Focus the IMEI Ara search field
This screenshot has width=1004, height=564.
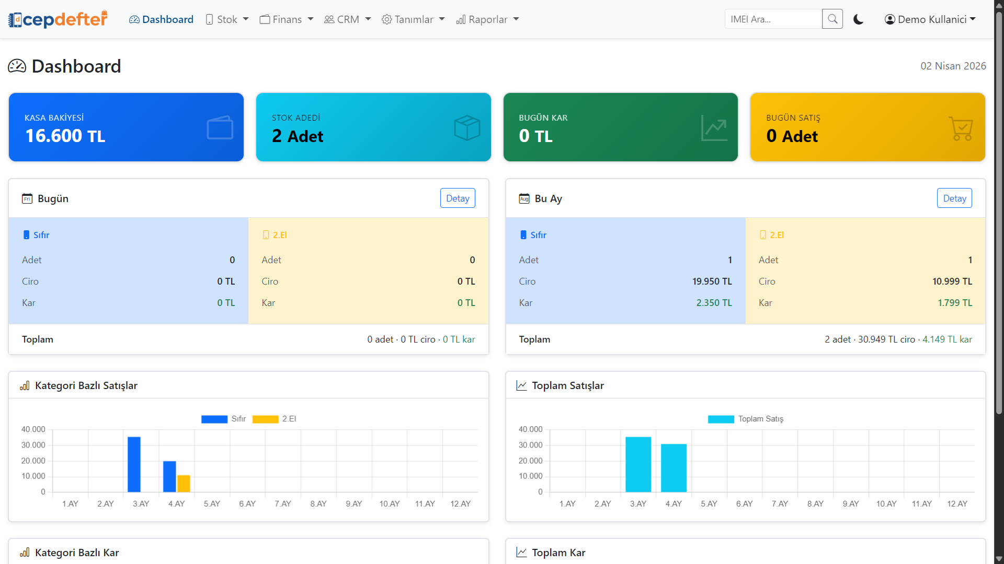[x=773, y=19]
